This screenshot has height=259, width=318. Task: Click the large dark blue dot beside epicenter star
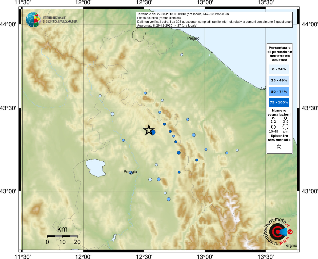(153, 132)
